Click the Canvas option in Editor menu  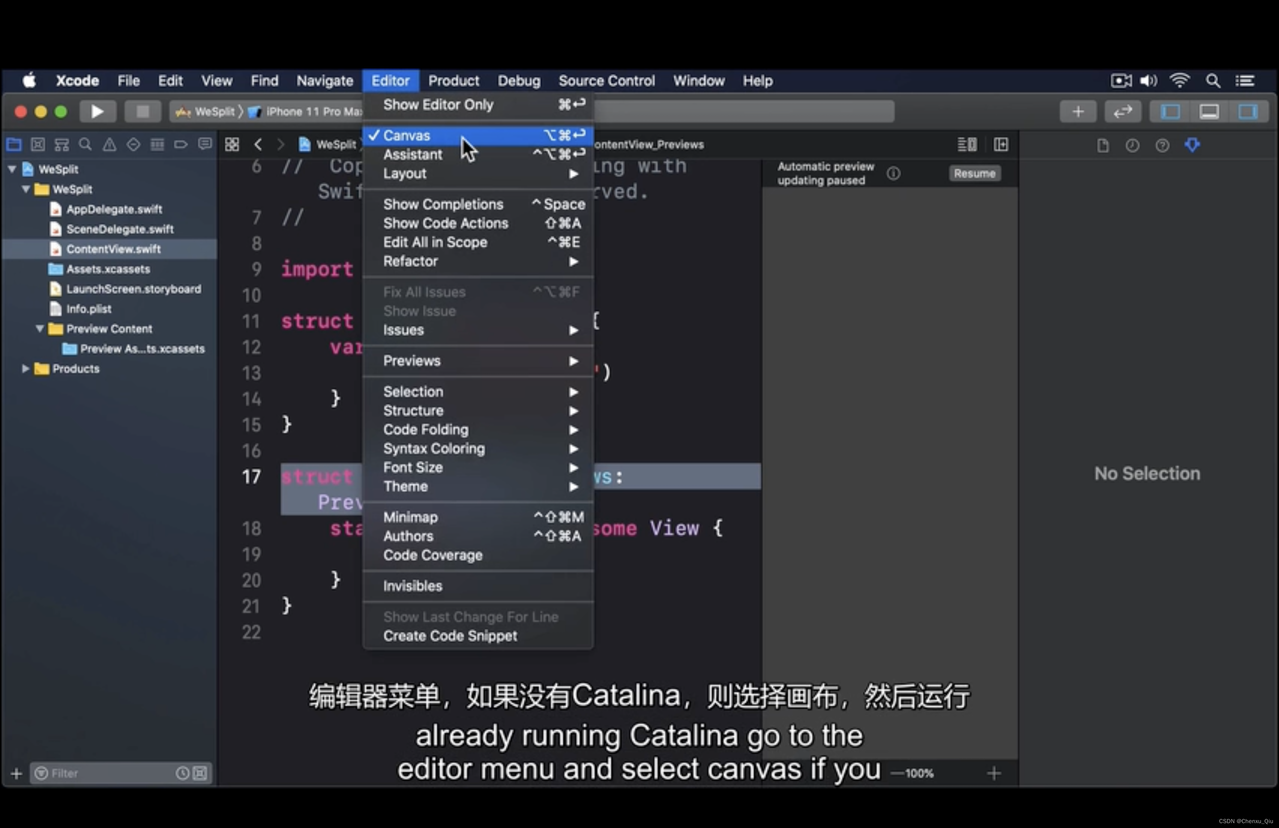(x=407, y=135)
